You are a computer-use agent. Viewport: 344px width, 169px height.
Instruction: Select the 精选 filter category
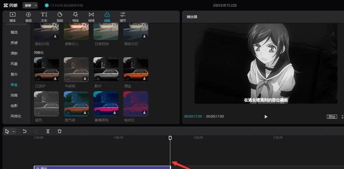point(14,32)
